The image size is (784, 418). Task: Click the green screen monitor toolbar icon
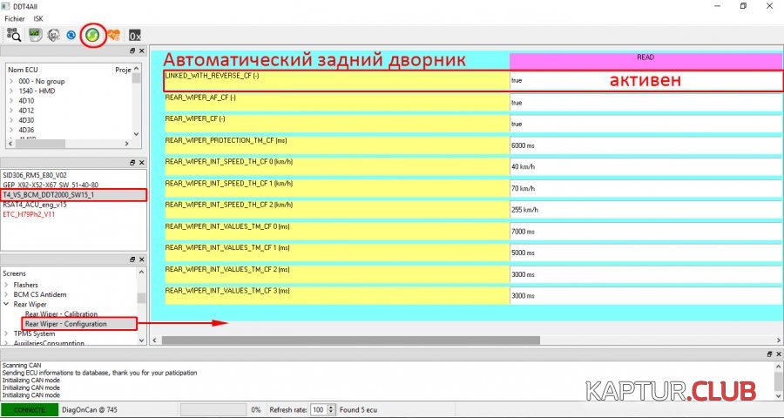point(36,36)
